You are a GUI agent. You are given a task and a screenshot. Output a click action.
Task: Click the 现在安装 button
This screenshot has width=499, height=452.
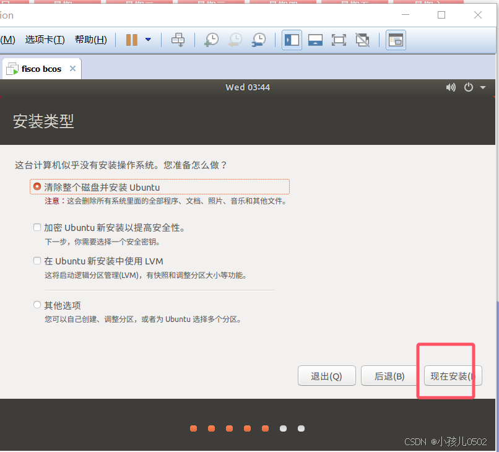453,376
